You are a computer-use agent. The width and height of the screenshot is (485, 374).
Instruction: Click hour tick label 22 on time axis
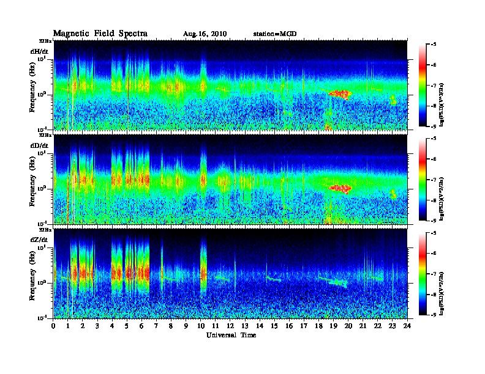377,326
